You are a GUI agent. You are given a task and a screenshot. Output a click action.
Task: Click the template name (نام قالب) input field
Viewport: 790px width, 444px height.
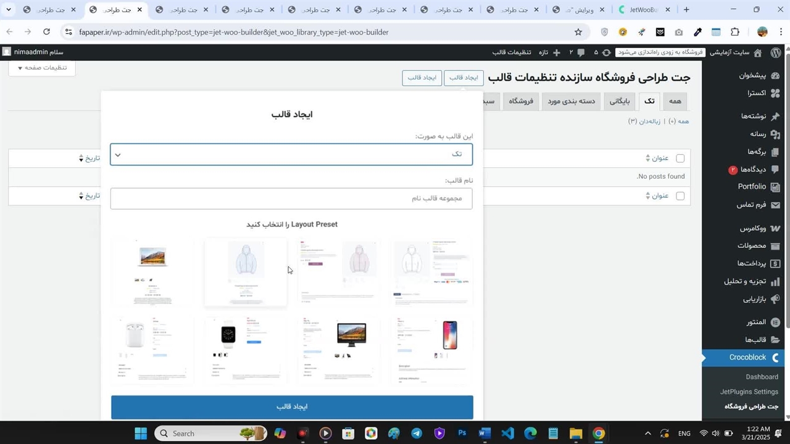coord(291,199)
